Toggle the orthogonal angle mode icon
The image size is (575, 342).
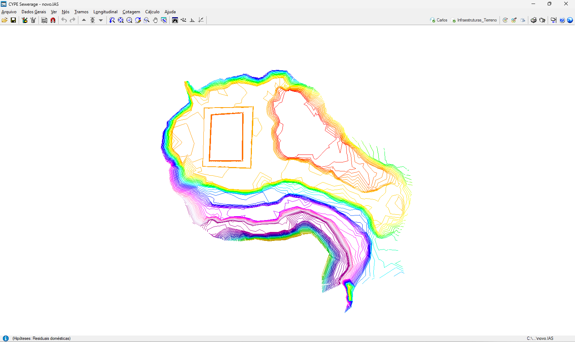(x=192, y=20)
